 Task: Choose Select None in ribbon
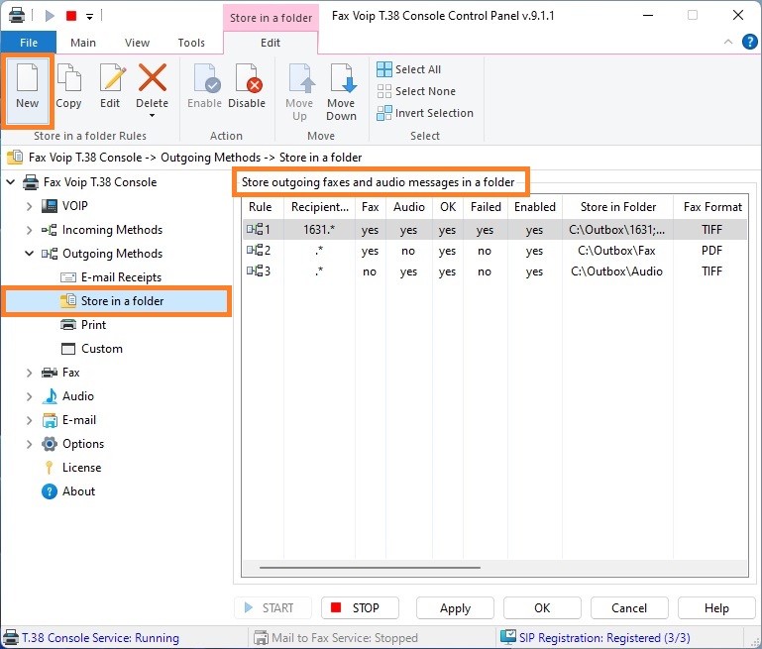pyautogui.click(x=416, y=91)
